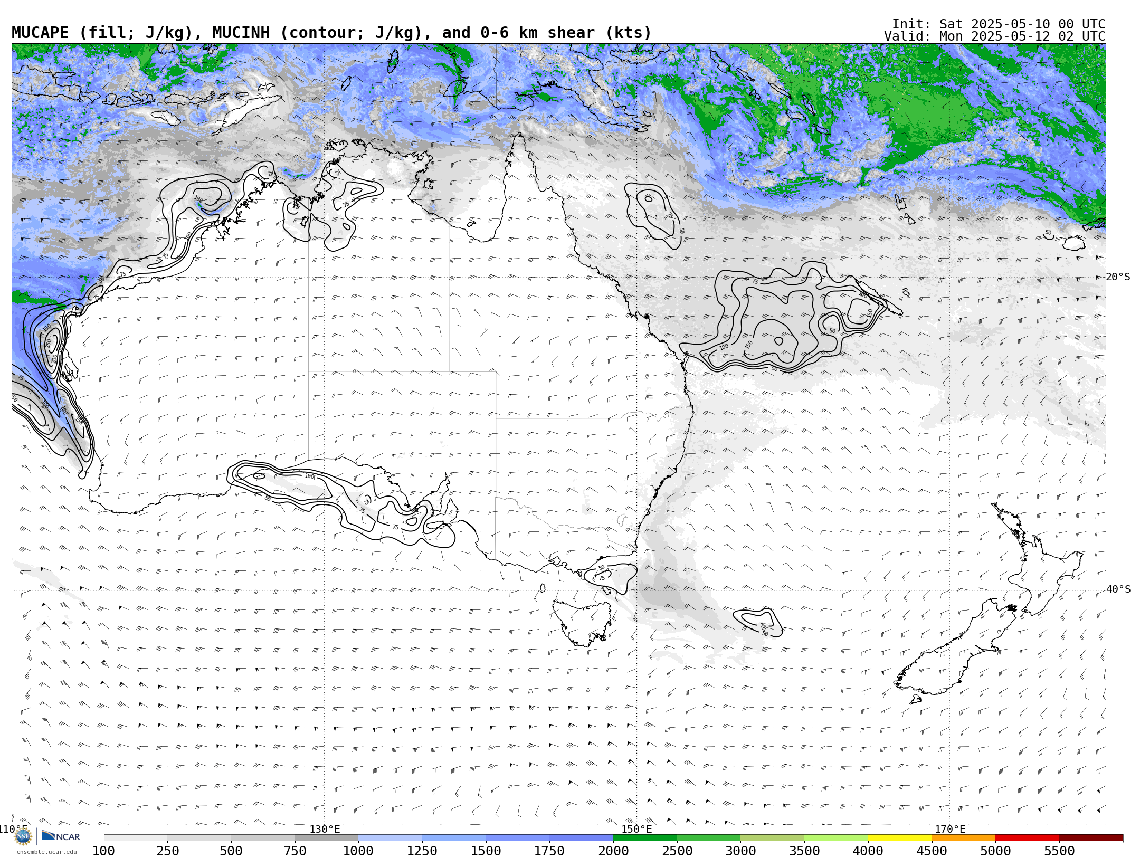Click the Tasmania island outline on the map
This screenshot has height=858, width=1140.
point(582,624)
